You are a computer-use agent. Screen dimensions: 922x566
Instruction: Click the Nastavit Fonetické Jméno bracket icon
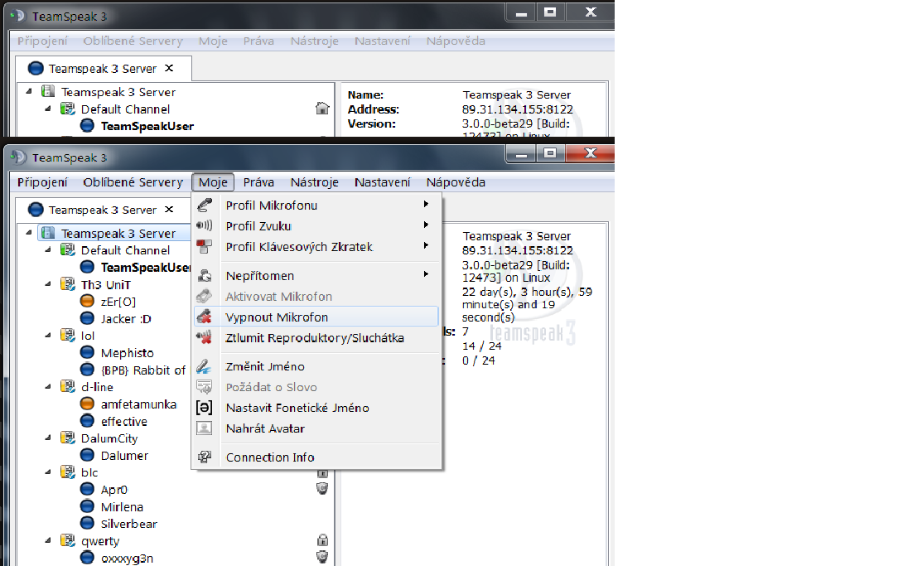click(x=205, y=408)
